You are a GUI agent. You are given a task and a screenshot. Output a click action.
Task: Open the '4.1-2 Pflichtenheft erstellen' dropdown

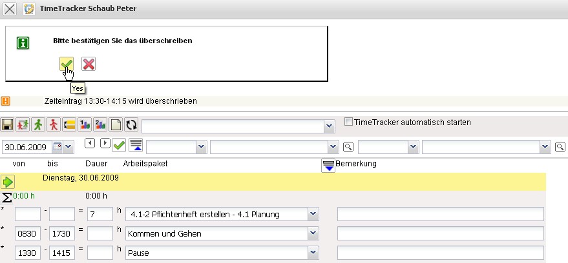coord(313,213)
